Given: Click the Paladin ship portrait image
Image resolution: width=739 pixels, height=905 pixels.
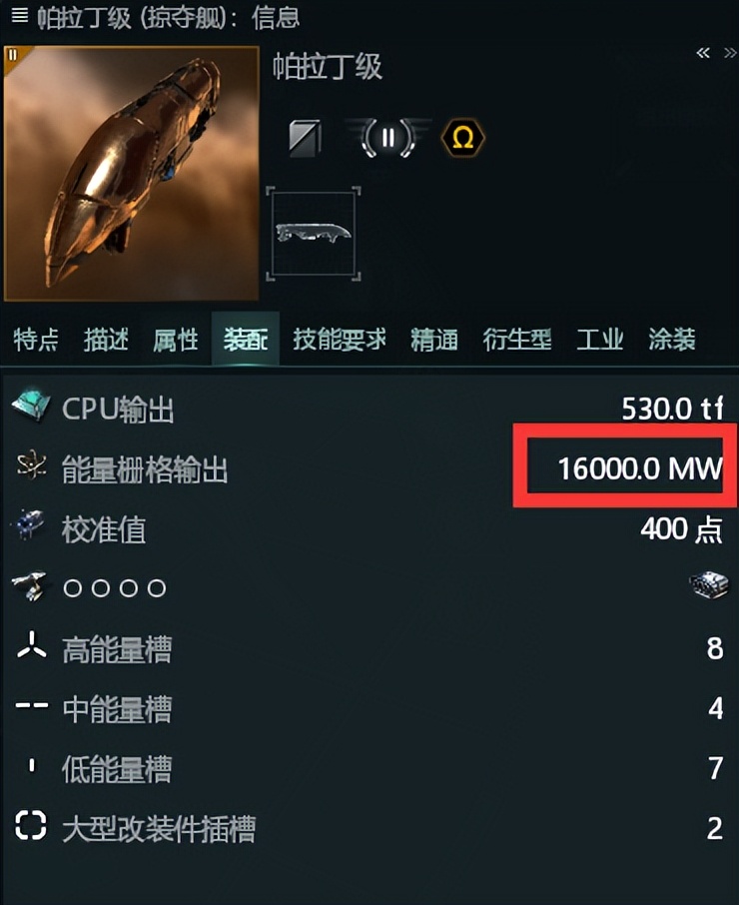Looking at the screenshot, I should [131, 174].
